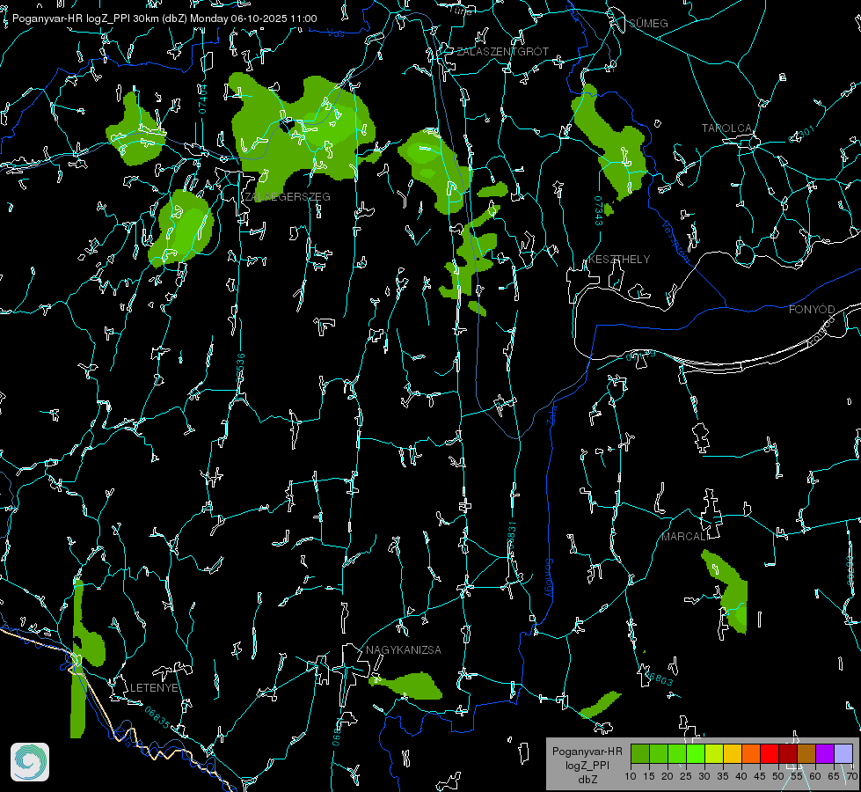861x792 pixels.
Task: Click the KESZTHELY city label
Action: point(619,259)
